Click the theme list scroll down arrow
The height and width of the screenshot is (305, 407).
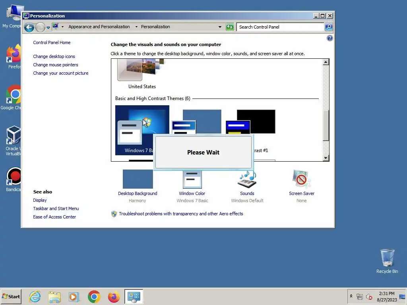pos(326,158)
